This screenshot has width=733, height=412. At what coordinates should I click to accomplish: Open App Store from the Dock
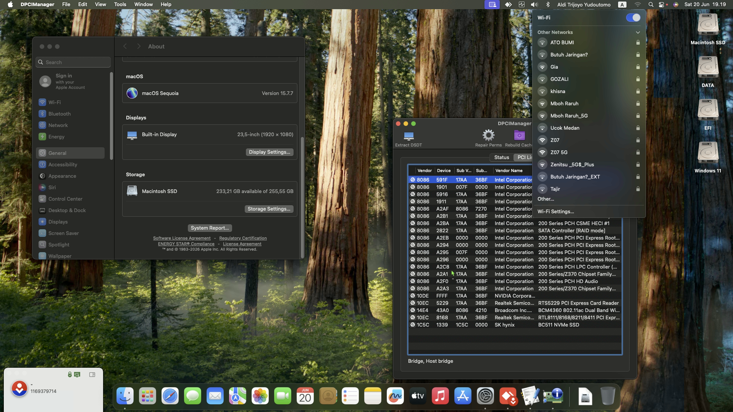(x=463, y=396)
